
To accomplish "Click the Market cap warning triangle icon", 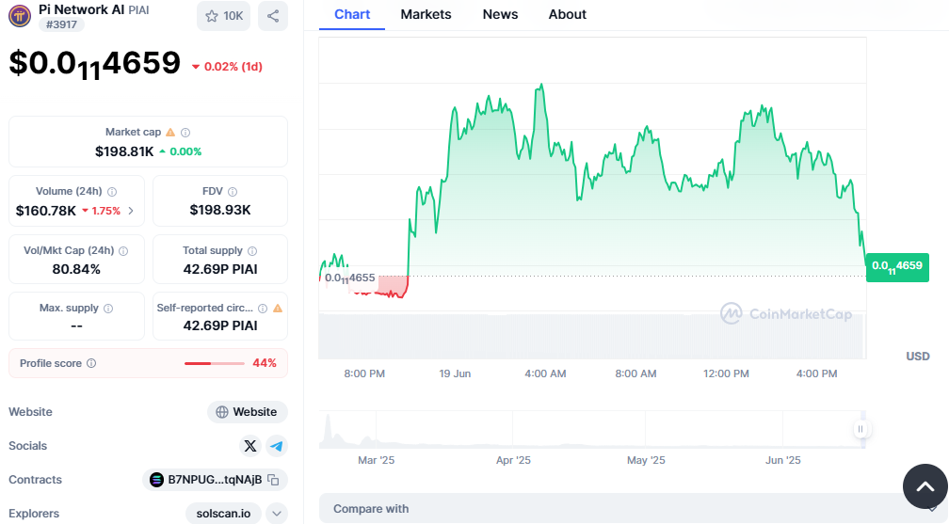I will (x=170, y=133).
